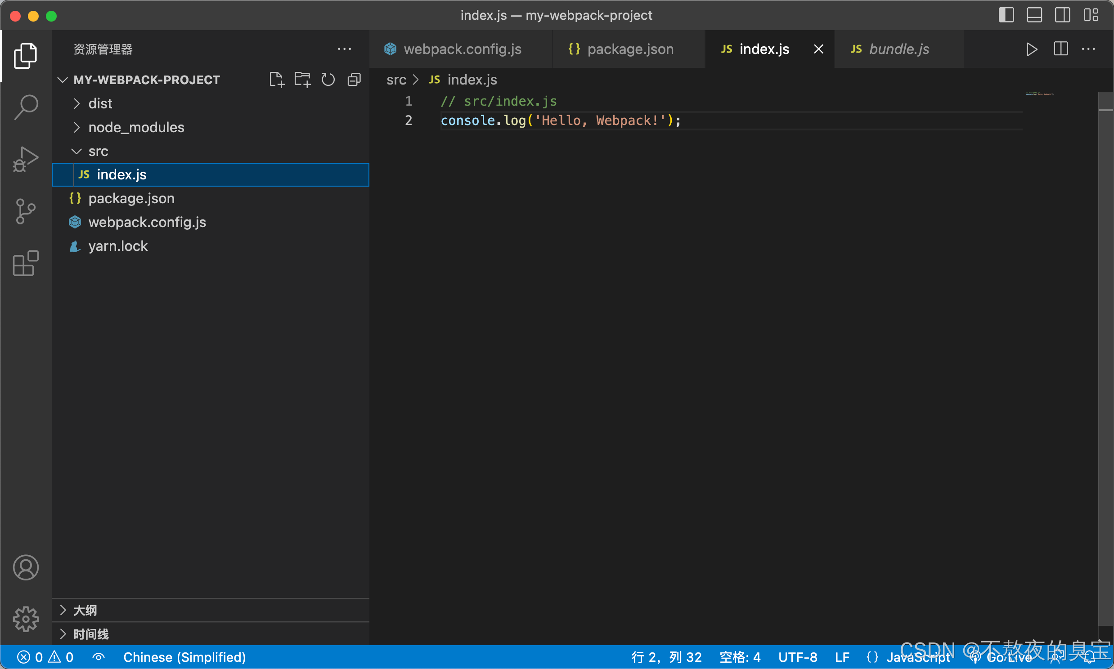
Task: Toggle the primary sidebar layout button
Action: pyautogui.click(x=1006, y=15)
